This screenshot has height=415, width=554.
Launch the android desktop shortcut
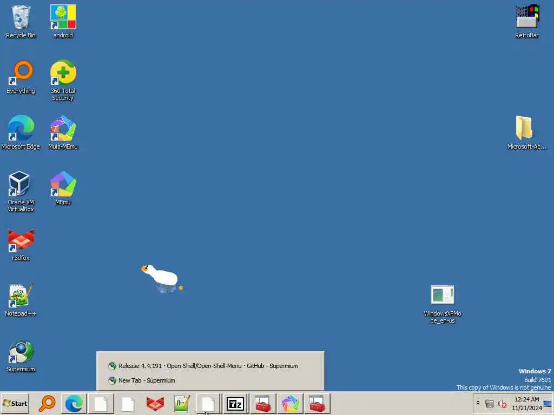[63, 21]
